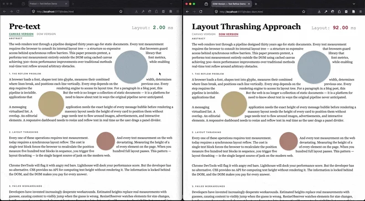Click the reddish circle on Layout Thrashing page
The height and width of the screenshot is (201, 365).
tap(288, 141)
